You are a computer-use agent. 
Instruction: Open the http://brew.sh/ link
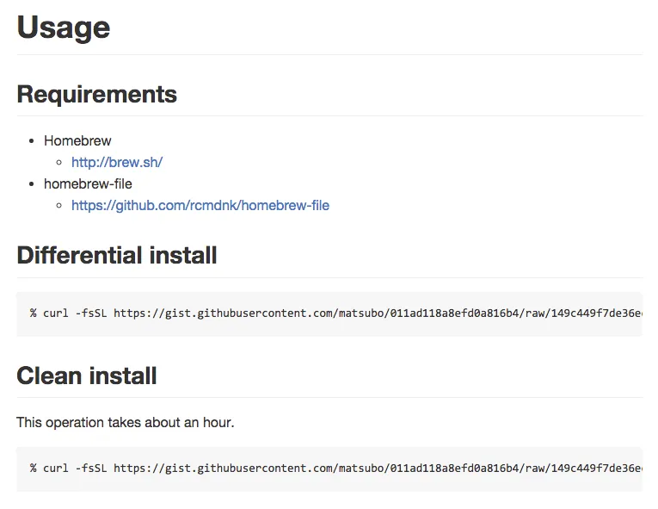point(117,162)
